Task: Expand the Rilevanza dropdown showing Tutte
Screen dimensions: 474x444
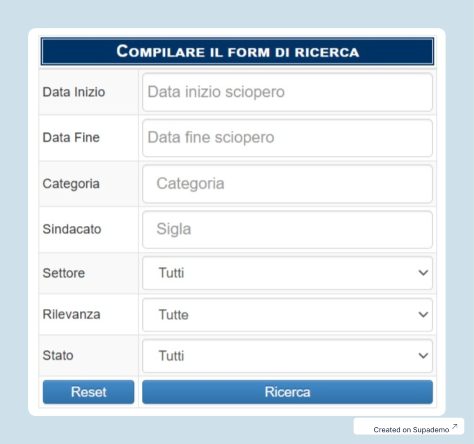Action: coord(287,314)
